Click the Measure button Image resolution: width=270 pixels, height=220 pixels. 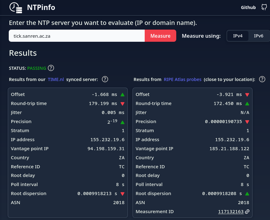160,36
